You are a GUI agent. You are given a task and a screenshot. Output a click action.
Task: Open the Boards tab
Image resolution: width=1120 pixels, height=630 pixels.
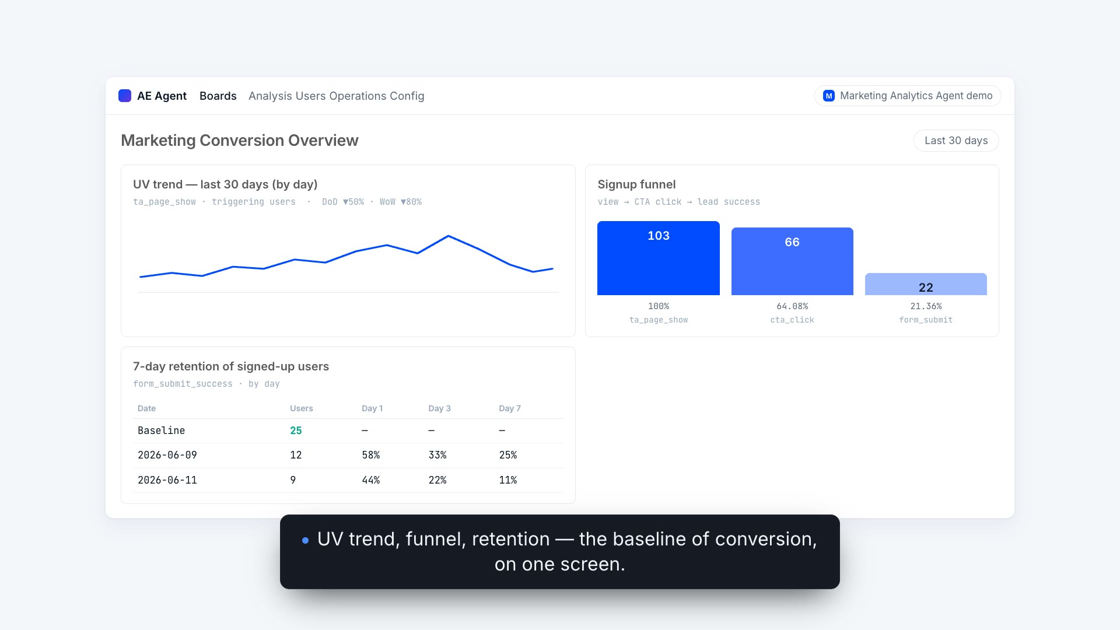218,96
